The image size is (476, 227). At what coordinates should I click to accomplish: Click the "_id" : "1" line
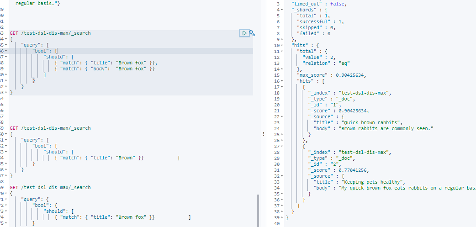[325, 105]
